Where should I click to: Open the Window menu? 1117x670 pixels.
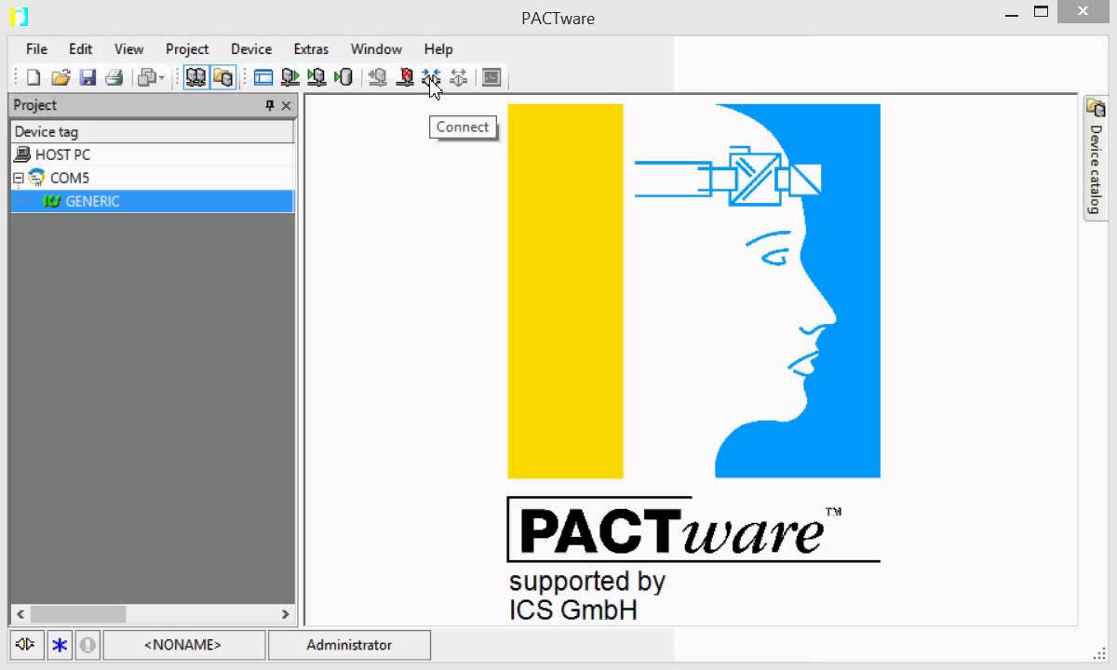[376, 49]
